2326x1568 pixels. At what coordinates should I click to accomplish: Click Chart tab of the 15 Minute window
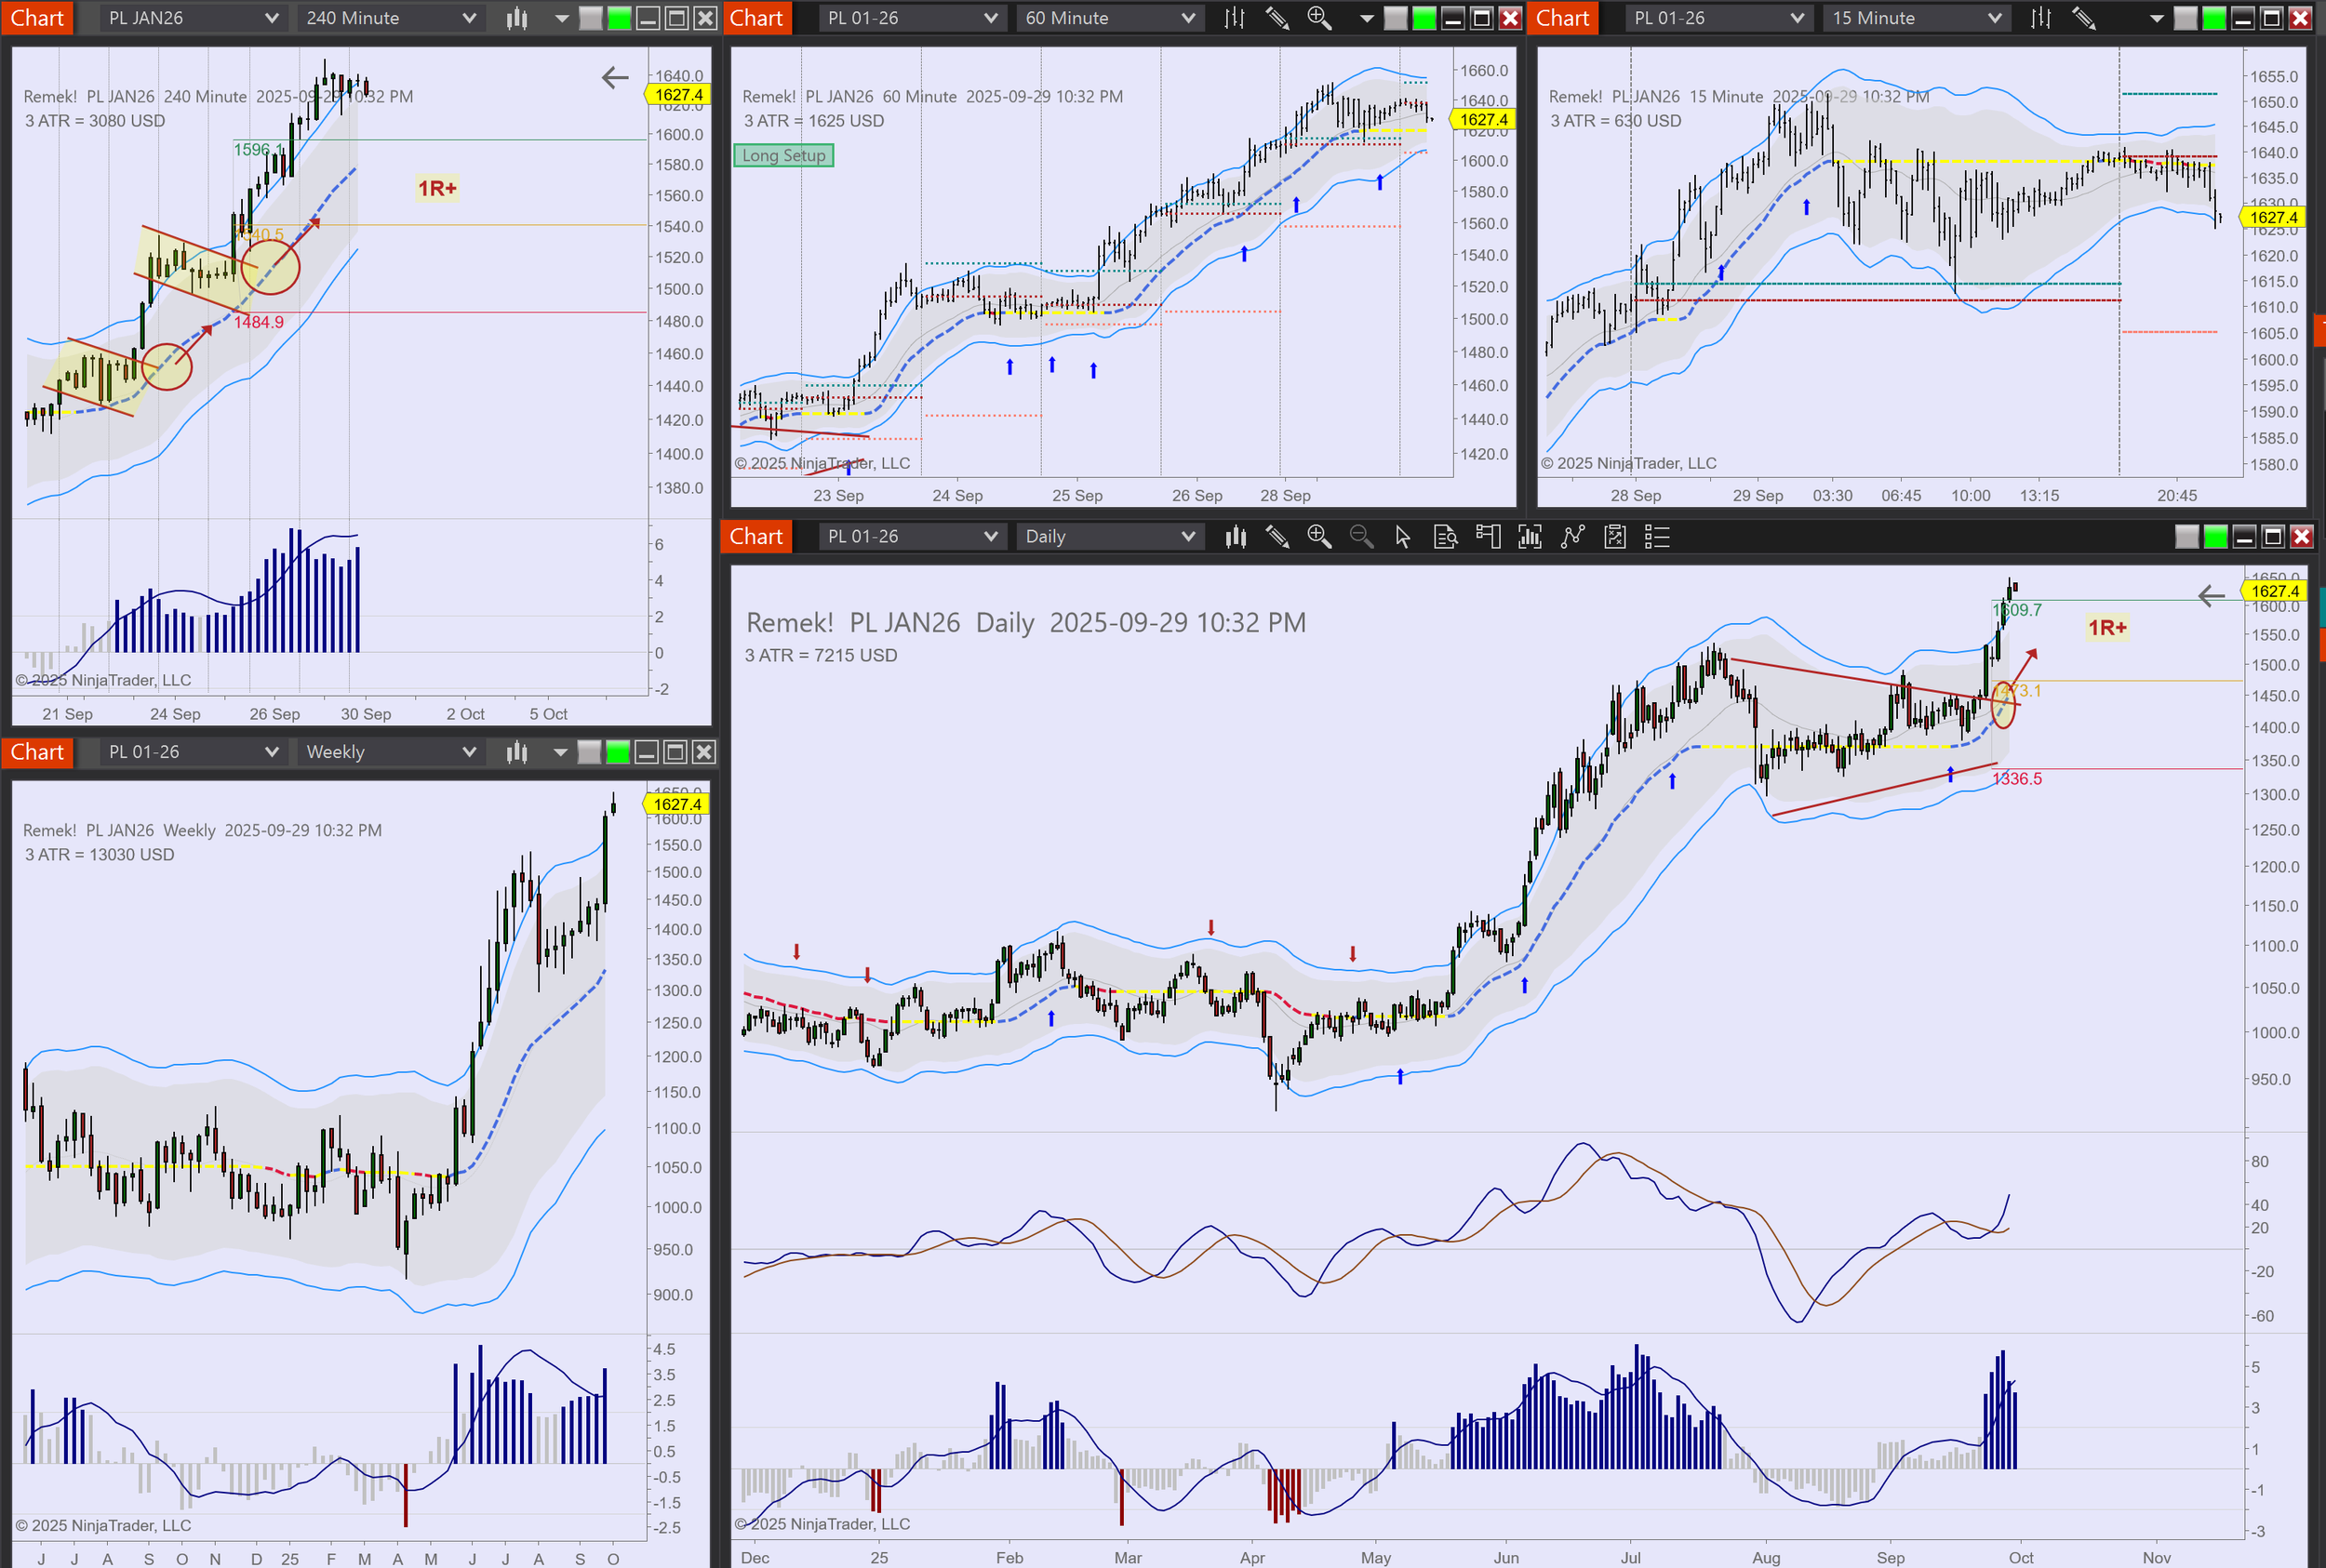click(x=1561, y=18)
